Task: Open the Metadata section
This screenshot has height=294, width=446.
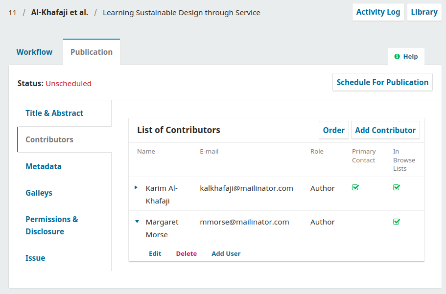Action: [44, 166]
